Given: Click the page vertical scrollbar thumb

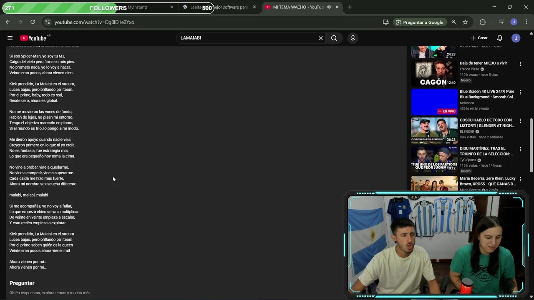Looking at the screenshot, I should click(531, 145).
